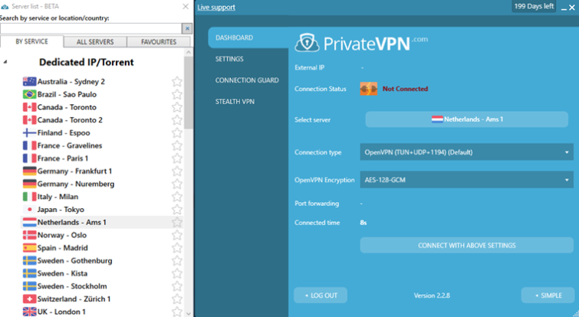579x317 pixels.
Task: Open the FAVOURITES tab
Action: 159,42
